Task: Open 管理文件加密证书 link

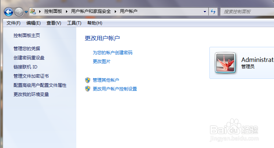Action: click(x=31, y=76)
